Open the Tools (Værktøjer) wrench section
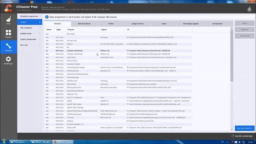Screen dimensions: 256x144 tap(8, 47)
